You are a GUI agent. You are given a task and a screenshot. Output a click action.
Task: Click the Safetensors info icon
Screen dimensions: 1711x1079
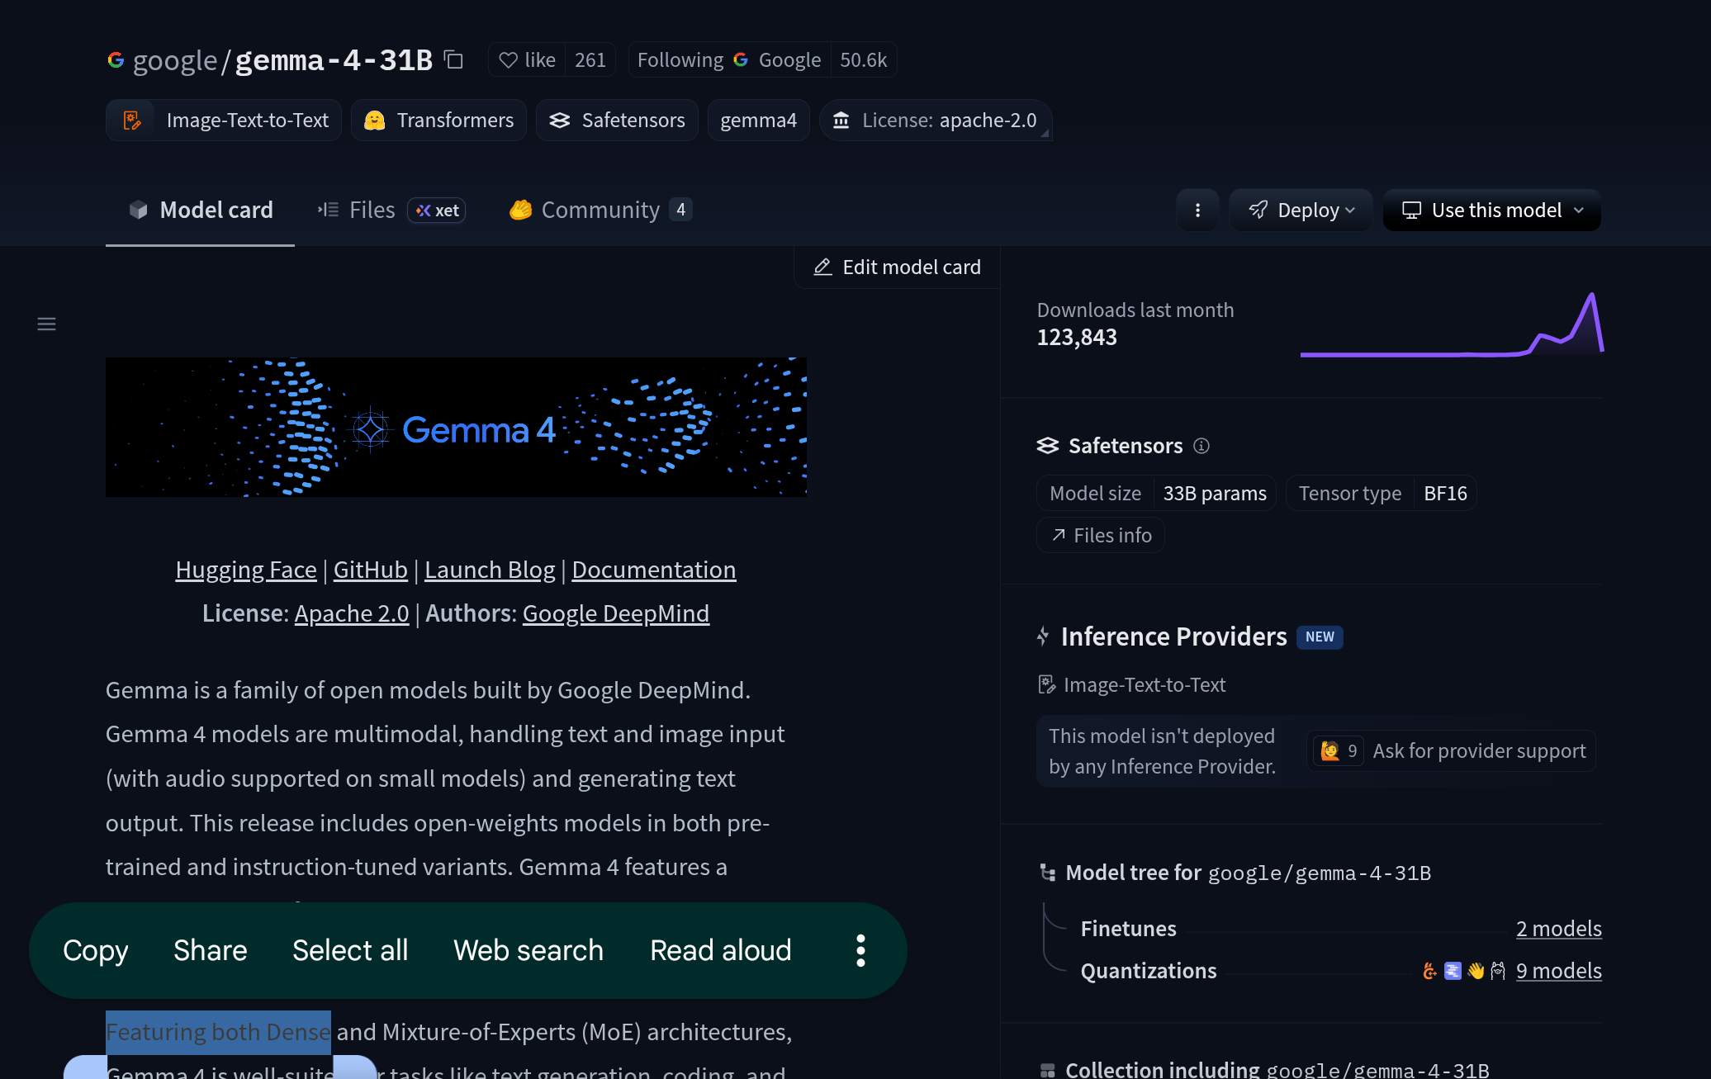click(1201, 446)
